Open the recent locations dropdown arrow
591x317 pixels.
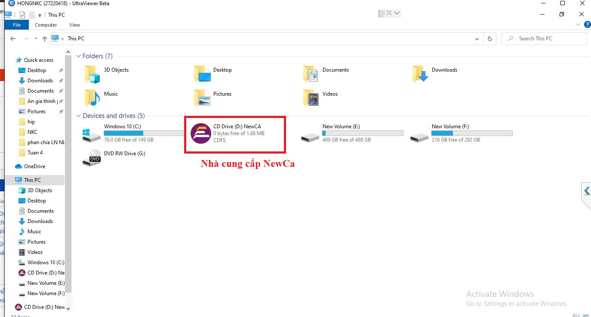(x=35, y=39)
